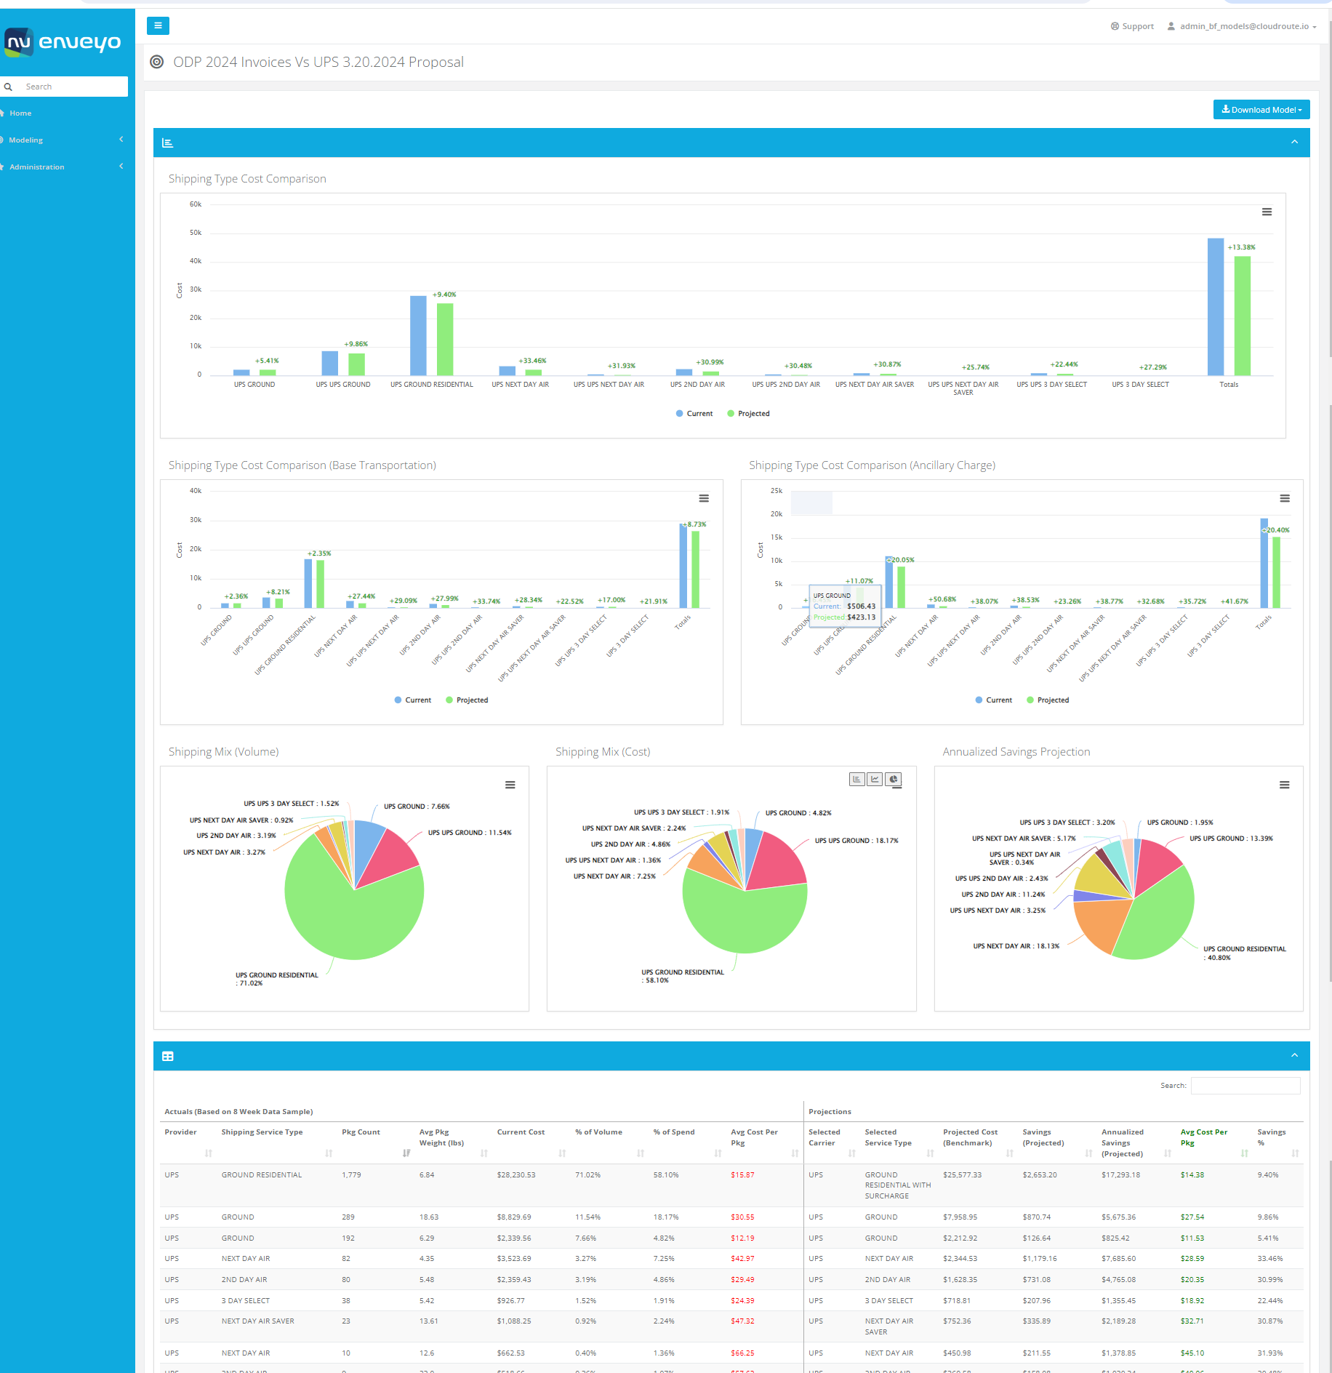Open the Support link
Viewport: 1332px width, 1373px height.
tap(1132, 26)
